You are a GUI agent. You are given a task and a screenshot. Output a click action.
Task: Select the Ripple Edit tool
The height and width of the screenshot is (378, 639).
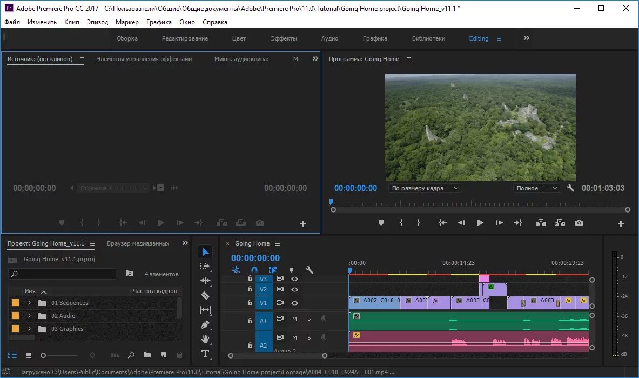click(x=205, y=281)
